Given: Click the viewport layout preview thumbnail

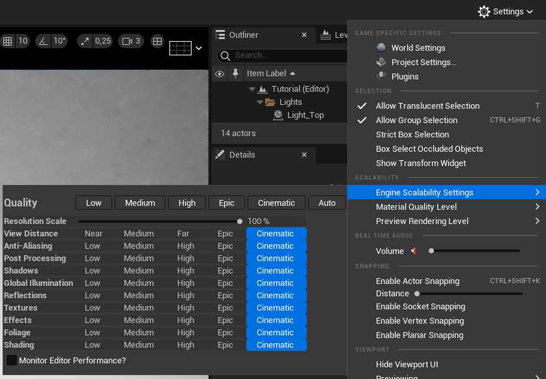Looking at the screenshot, I should pyautogui.click(x=180, y=48).
